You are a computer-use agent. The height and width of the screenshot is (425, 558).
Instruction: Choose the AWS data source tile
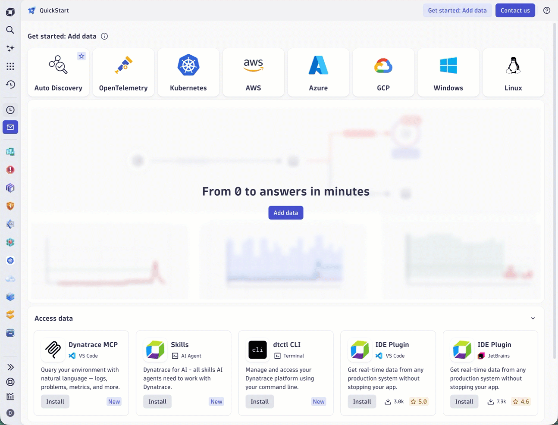[x=253, y=72]
